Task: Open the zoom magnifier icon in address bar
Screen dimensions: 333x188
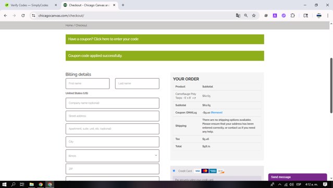Action: (246, 16)
